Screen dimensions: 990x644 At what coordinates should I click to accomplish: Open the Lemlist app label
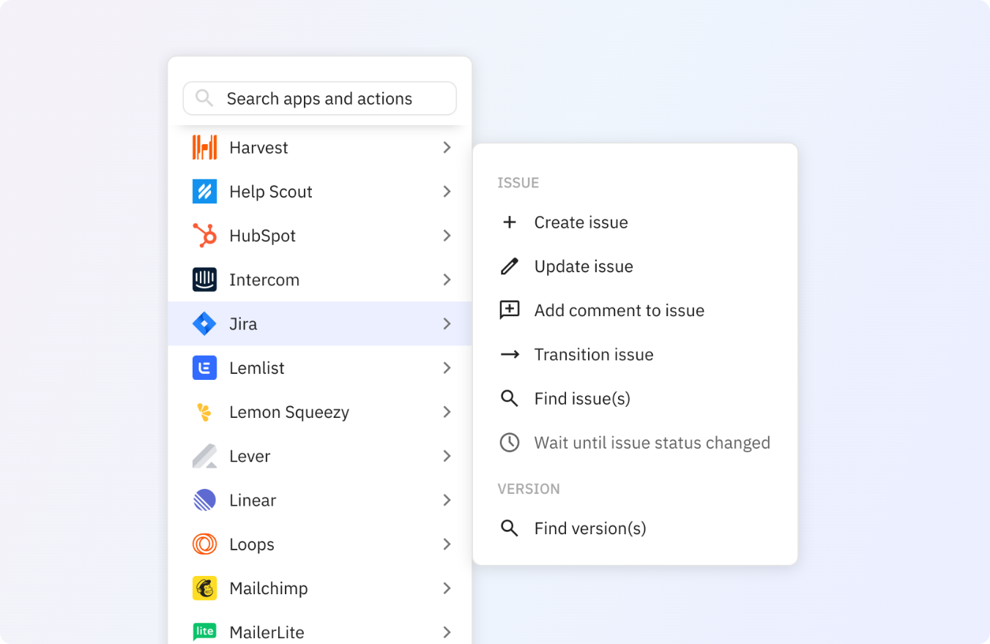click(257, 367)
